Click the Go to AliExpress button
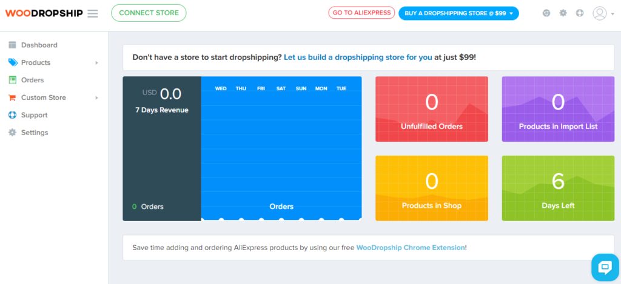The image size is (621, 284). click(x=361, y=13)
